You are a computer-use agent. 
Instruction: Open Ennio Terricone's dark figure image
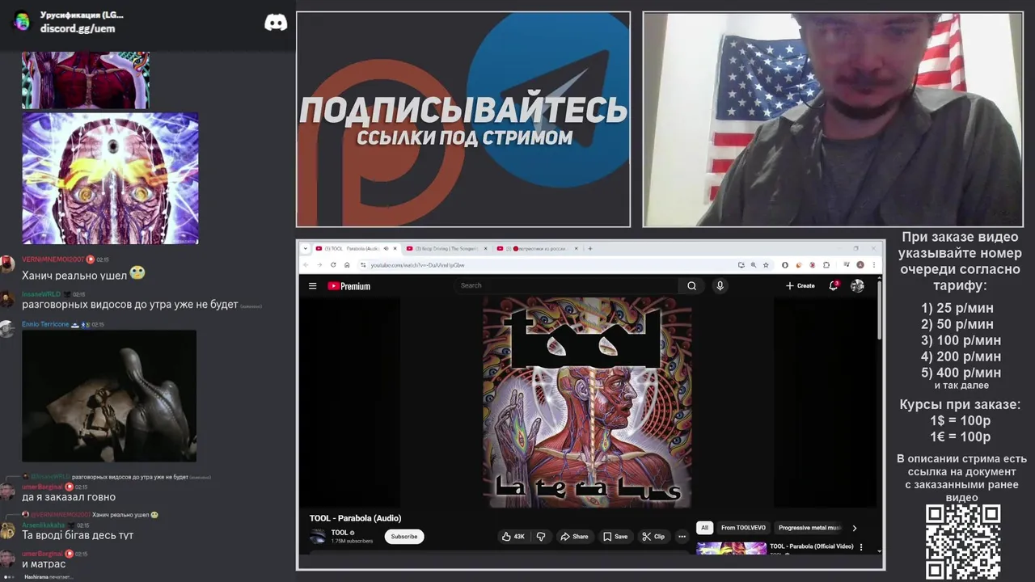[x=109, y=395]
